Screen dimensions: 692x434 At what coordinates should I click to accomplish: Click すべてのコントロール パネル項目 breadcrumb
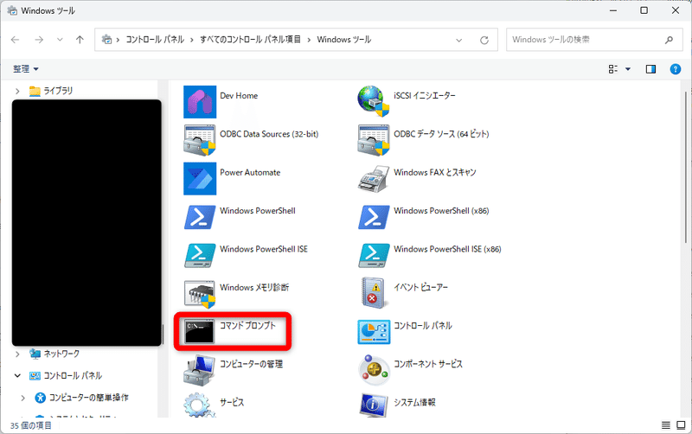[250, 40]
